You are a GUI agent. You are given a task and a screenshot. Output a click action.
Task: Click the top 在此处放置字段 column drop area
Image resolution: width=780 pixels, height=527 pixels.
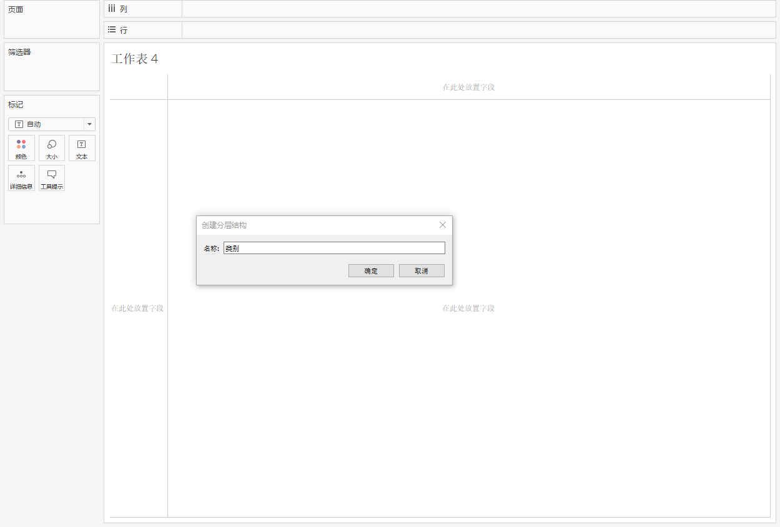coord(469,87)
